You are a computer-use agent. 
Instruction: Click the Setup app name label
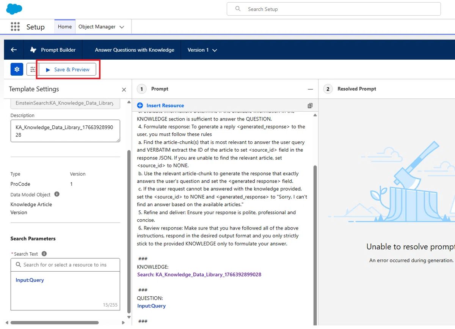[x=36, y=27]
